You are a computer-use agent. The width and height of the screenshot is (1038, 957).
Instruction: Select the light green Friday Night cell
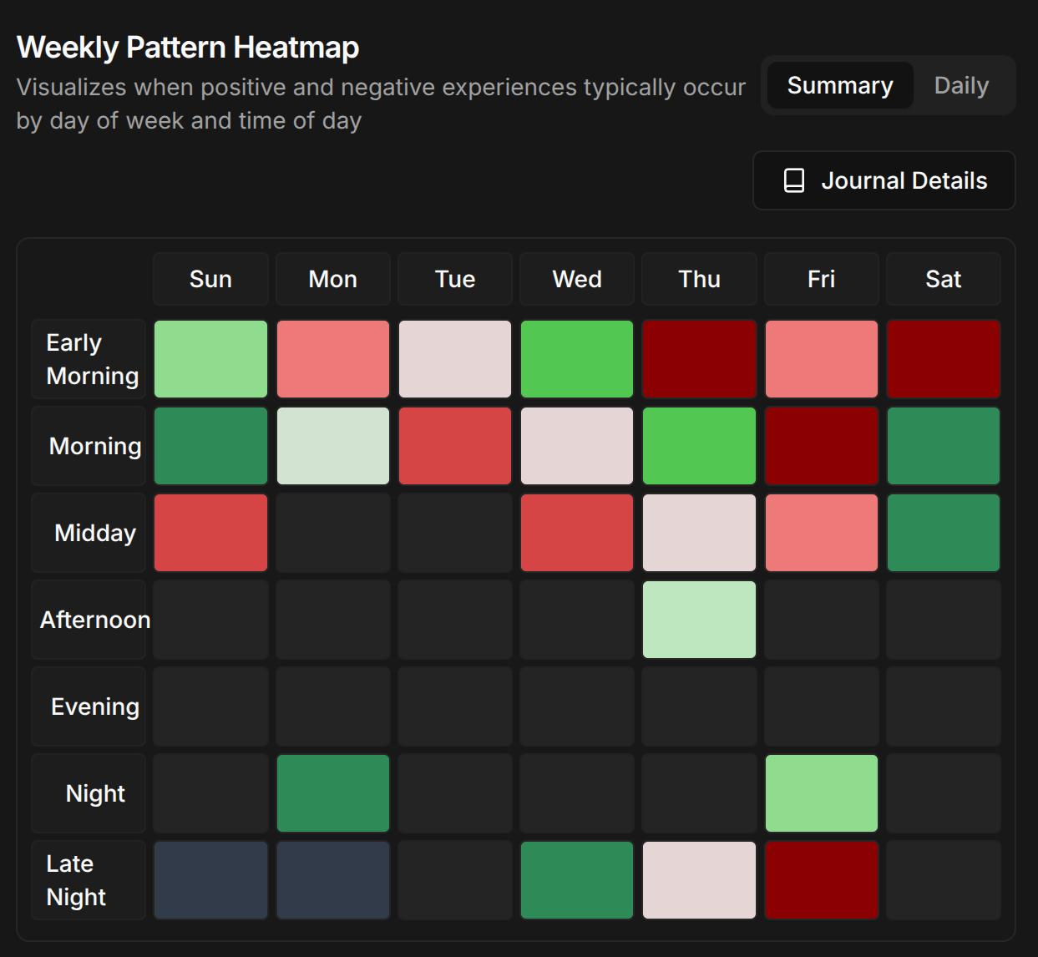pyautogui.click(x=821, y=792)
